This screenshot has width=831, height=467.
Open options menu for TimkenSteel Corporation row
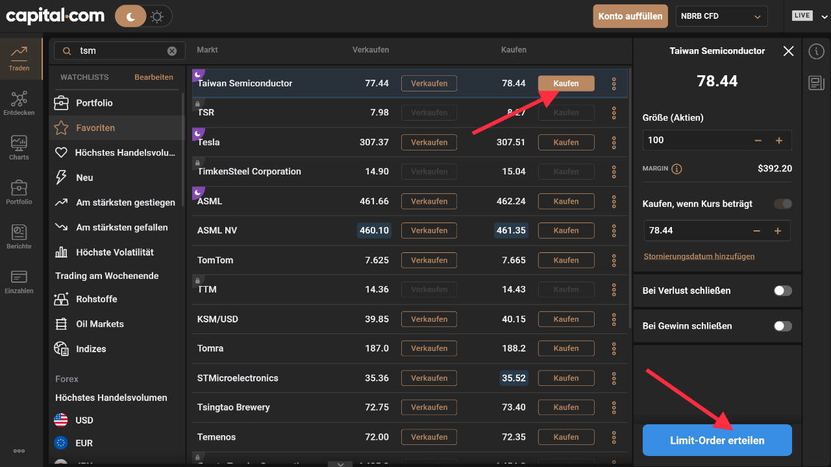(x=614, y=172)
